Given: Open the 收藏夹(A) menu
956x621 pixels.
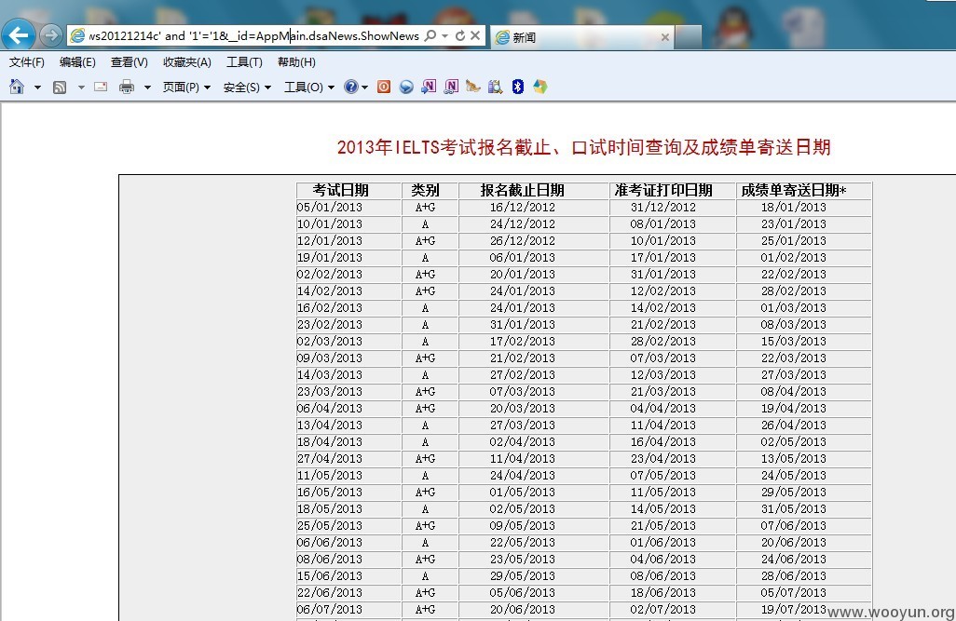Looking at the screenshot, I should point(187,62).
